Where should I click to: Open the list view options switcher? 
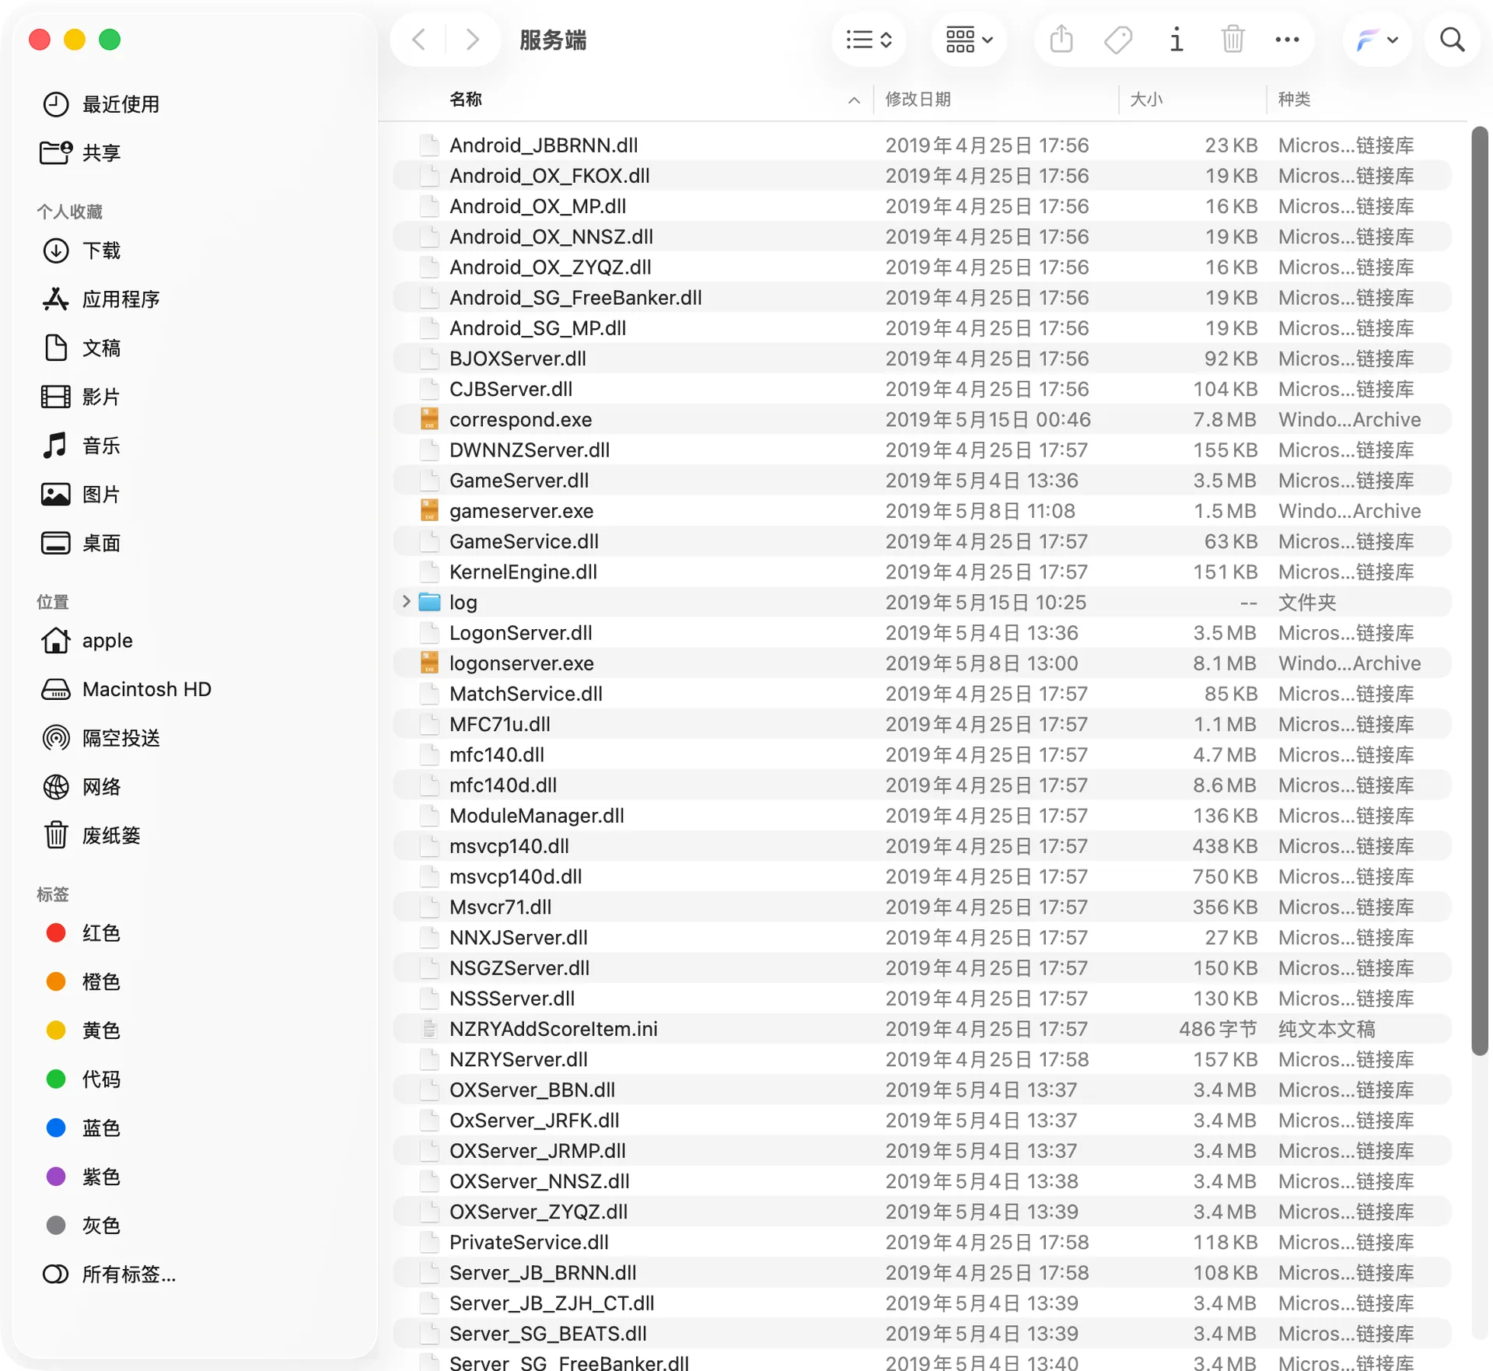(869, 40)
